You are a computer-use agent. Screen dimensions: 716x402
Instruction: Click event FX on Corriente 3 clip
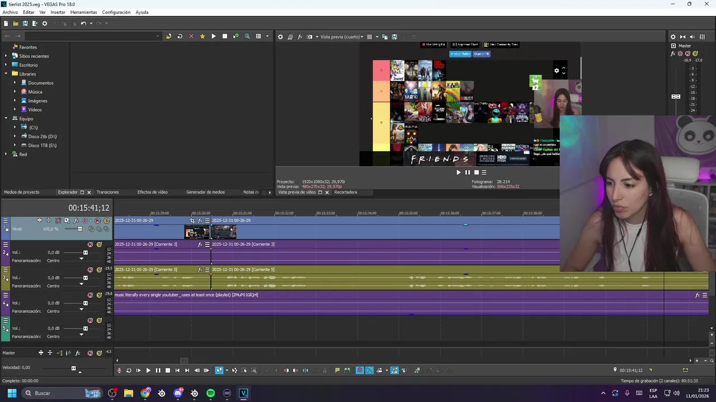pos(200,245)
